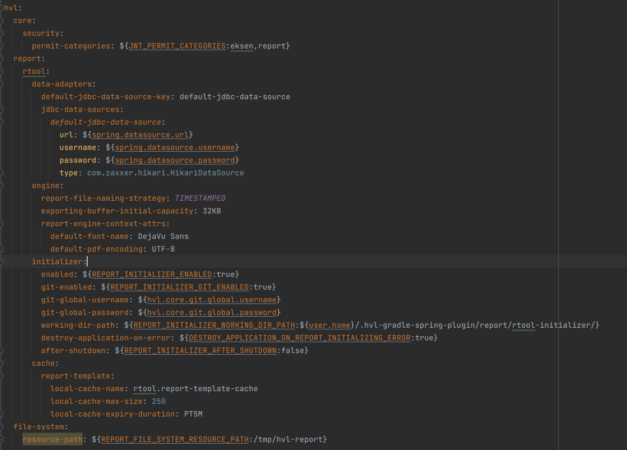Follow the user.home reference

tap(330, 325)
